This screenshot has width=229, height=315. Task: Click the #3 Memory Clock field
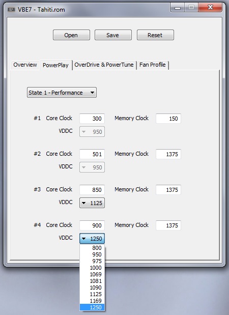168,190
